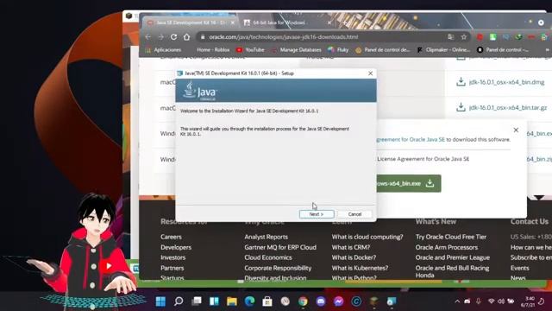Click the translate page icon in address bar
Image resolution: width=552 pixels, height=311 pixels.
[450, 36]
